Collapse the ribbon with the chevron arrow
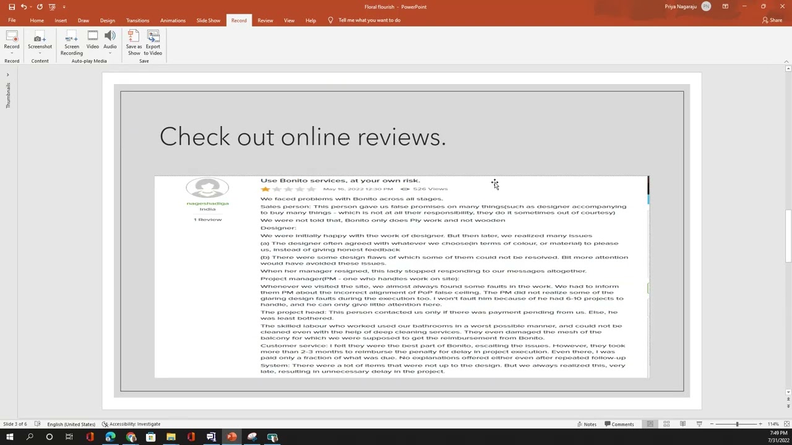This screenshot has width=792, height=445. pos(786,61)
